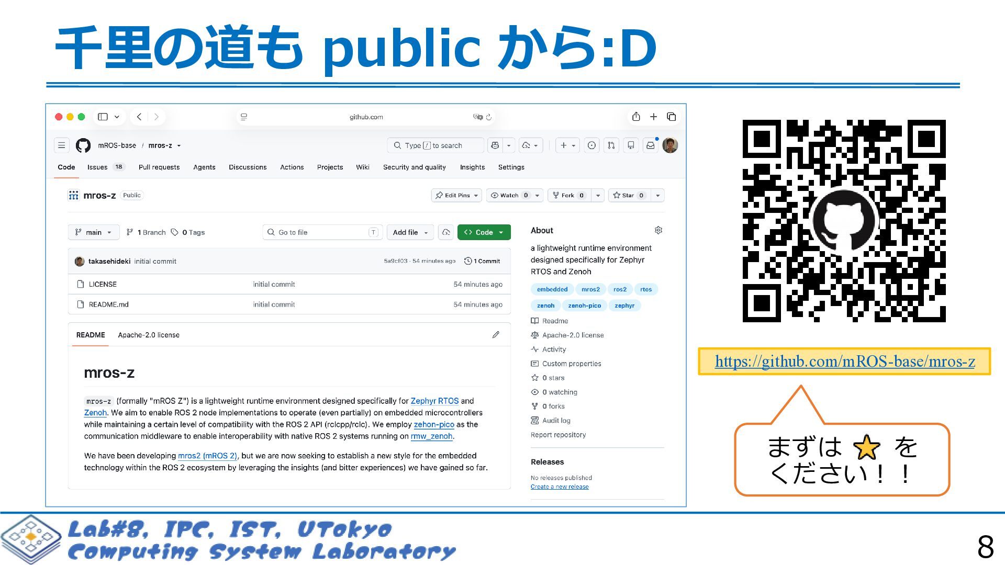The height and width of the screenshot is (565, 1005).
Task: Open the Wiki tab
Action: point(363,167)
